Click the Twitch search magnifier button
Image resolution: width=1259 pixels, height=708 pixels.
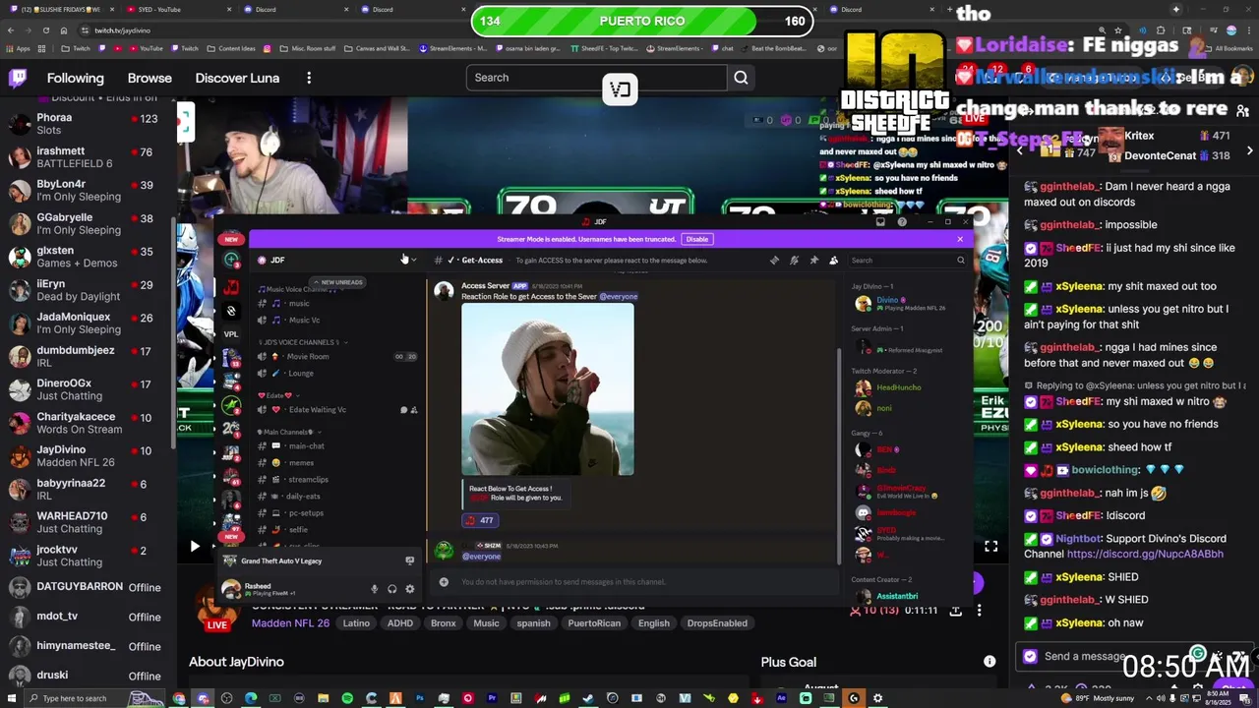click(741, 78)
